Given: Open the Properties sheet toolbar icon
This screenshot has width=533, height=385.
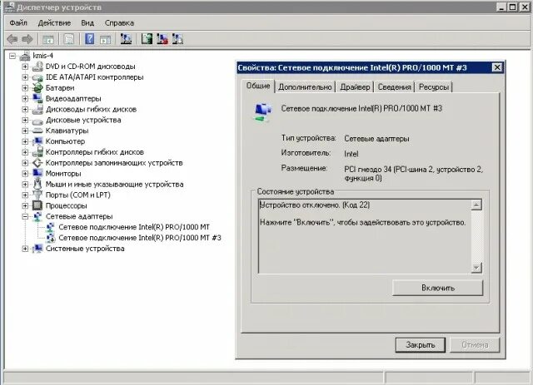Looking at the screenshot, I should [x=69, y=39].
